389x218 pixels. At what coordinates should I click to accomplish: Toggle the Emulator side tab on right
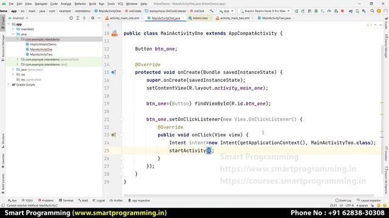point(387,153)
